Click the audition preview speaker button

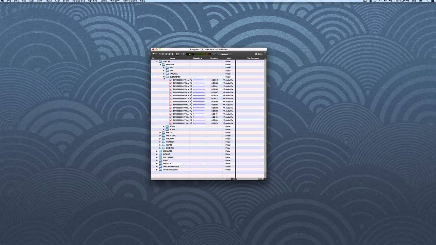tap(183, 54)
